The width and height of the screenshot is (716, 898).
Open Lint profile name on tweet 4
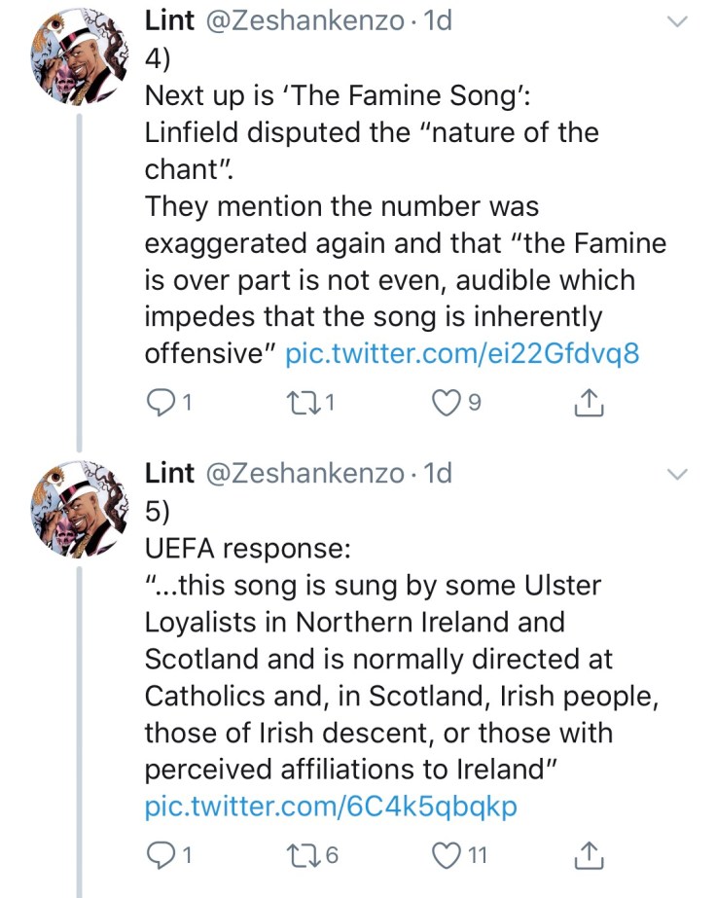coord(168,20)
